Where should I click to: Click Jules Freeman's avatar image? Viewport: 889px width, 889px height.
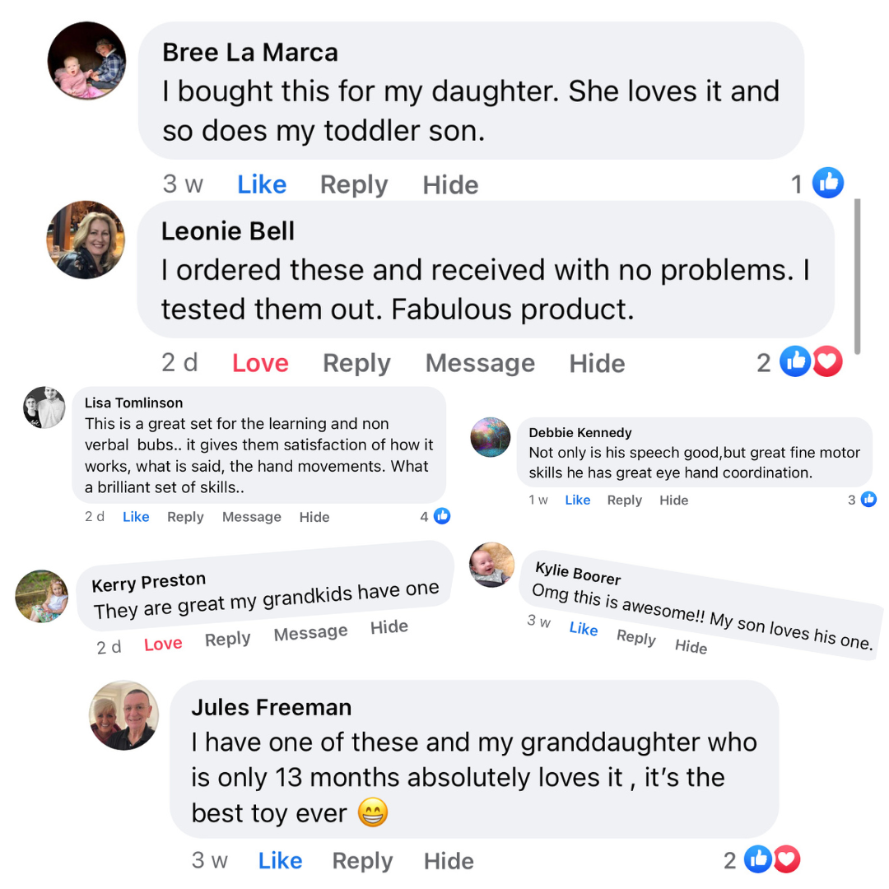pos(123,715)
